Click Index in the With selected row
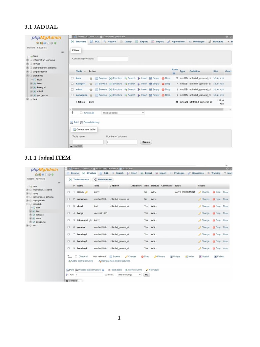This screenshot has width=260, height=347. point(190,257)
